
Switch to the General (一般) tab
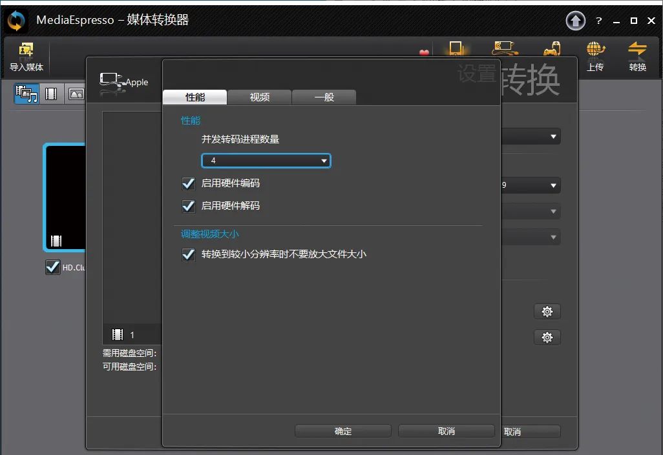pyautogui.click(x=324, y=97)
